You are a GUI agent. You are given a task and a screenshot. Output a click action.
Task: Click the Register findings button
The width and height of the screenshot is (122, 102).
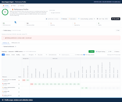tap(101, 51)
